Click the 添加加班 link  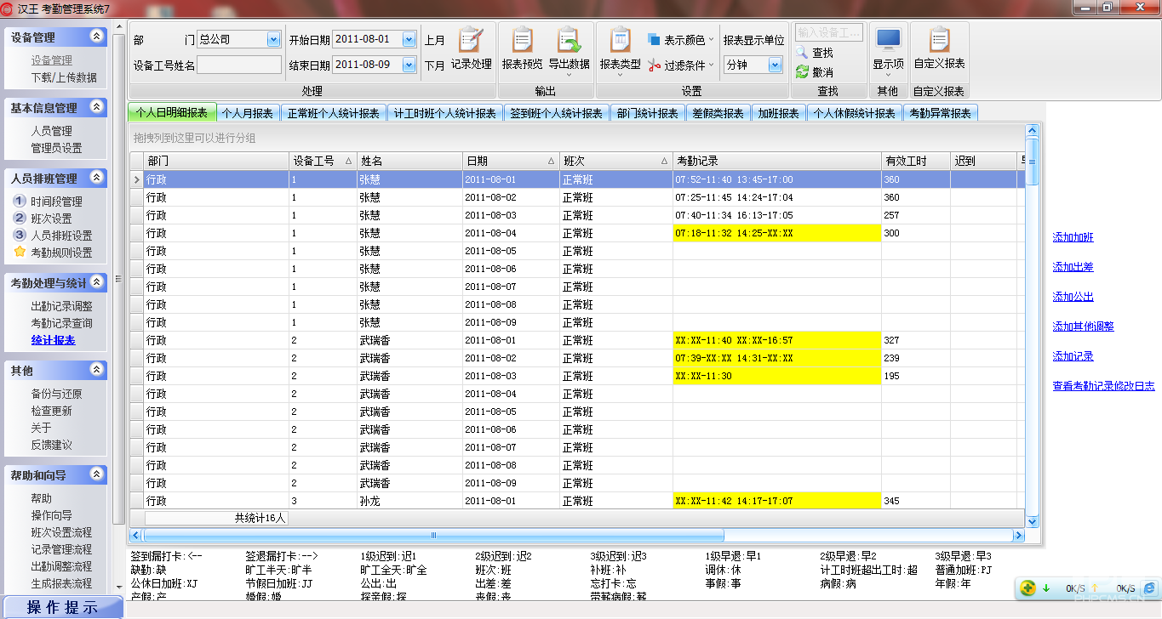(1073, 237)
